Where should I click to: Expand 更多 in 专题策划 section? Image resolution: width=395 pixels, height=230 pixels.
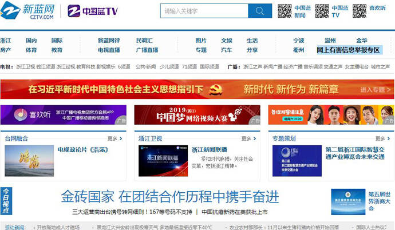382,138
